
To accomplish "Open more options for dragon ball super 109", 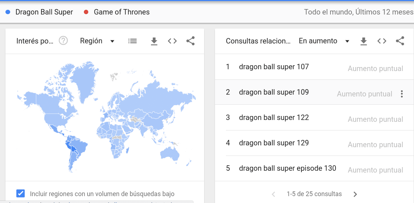I will pyautogui.click(x=402, y=94).
